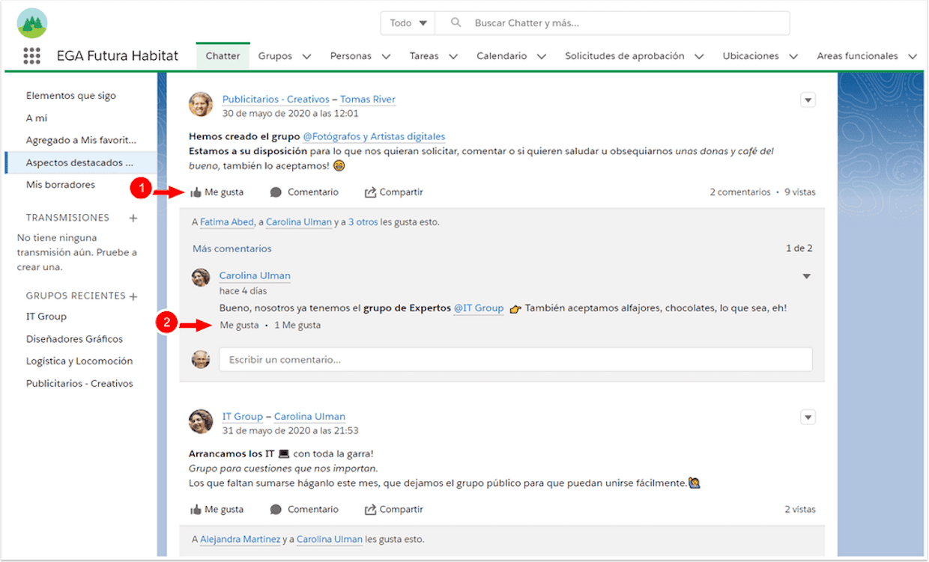Open the Solicitudes de aprobación tab
Viewport: 929px width, 562px height.
(x=625, y=56)
